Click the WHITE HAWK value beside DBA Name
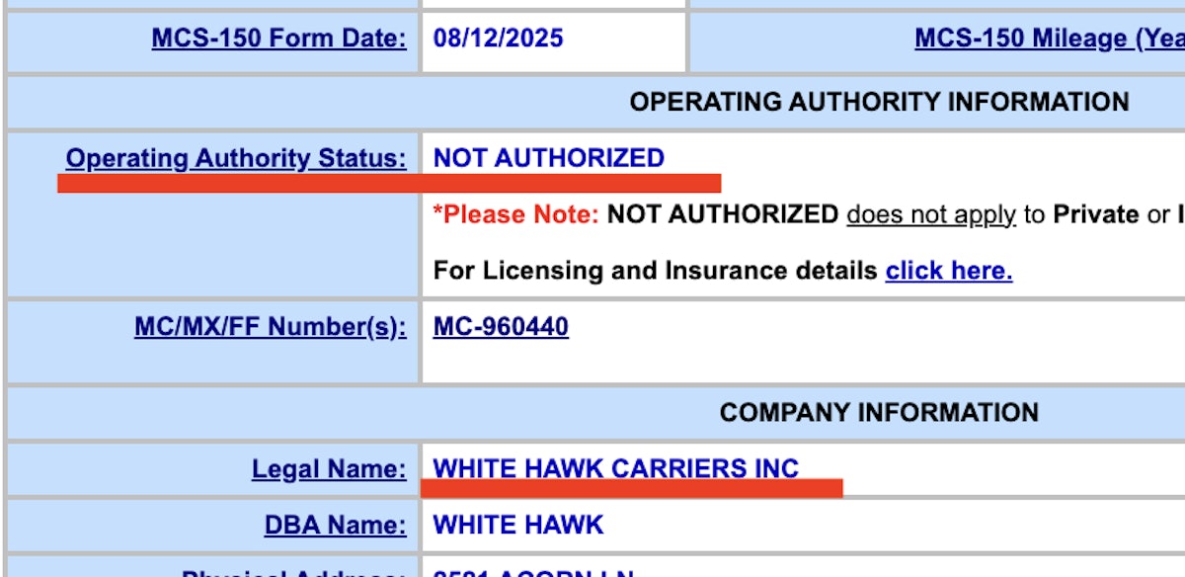Viewport: 1185px width, 577px height. tap(518, 525)
